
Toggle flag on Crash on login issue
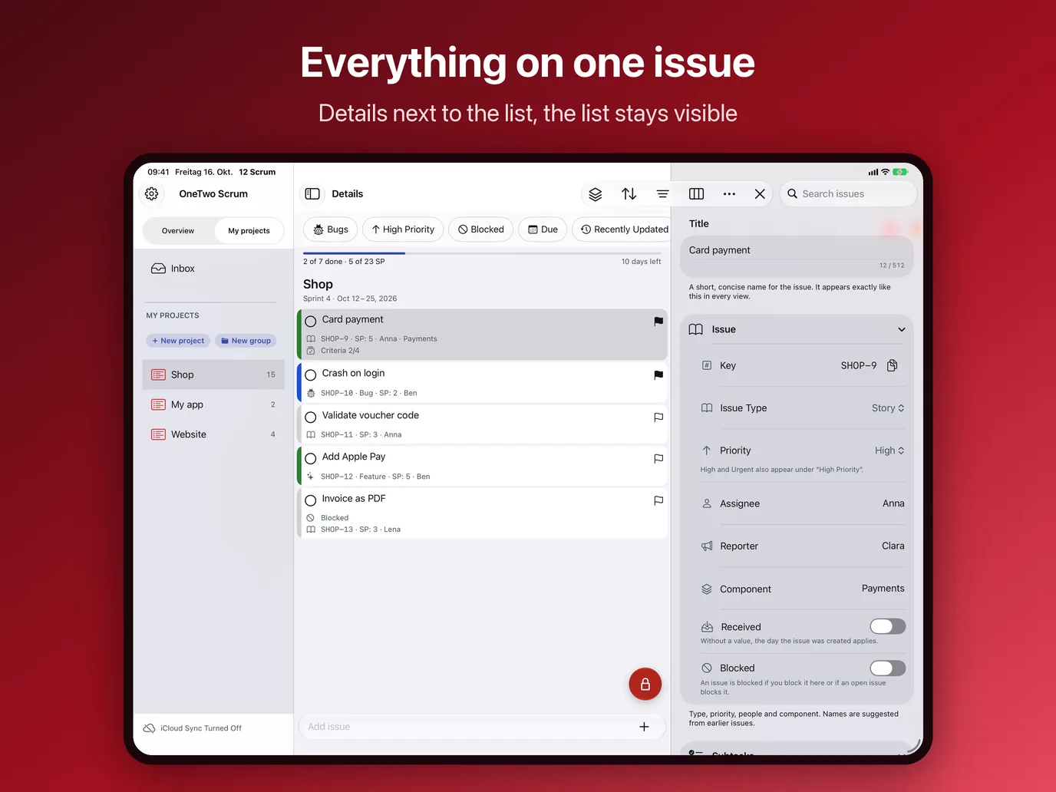[658, 375]
